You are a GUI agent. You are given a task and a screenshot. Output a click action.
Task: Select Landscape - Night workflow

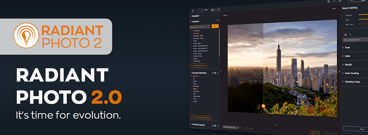pos(198,36)
